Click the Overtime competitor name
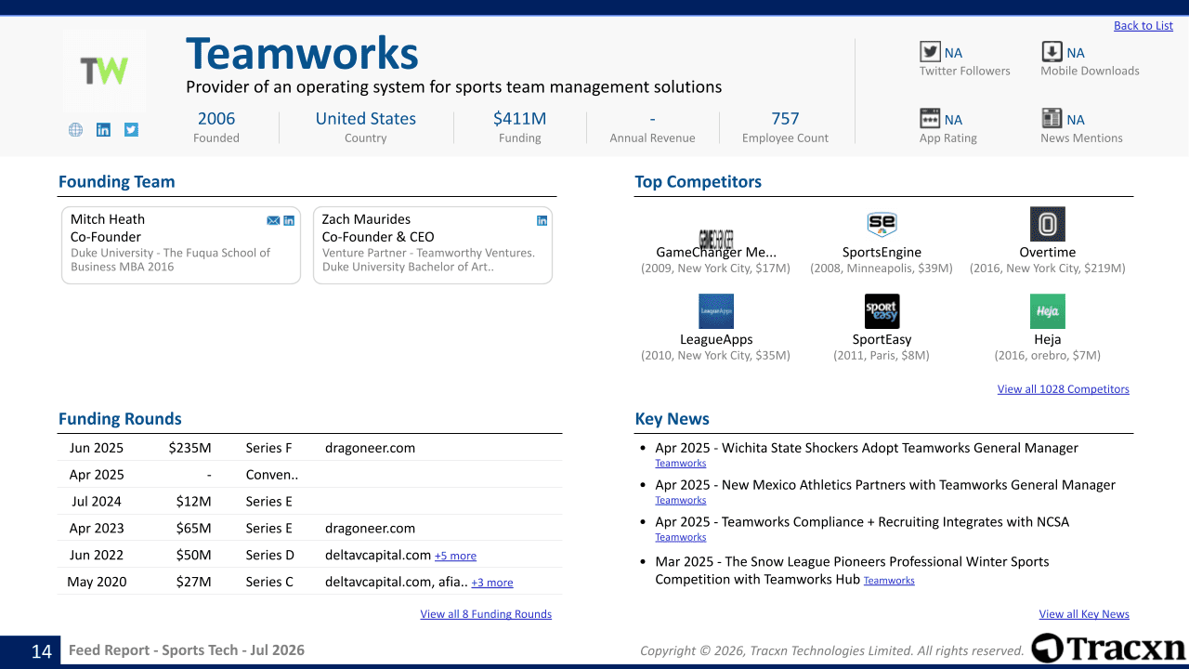The height and width of the screenshot is (669, 1189). [1048, 252]
